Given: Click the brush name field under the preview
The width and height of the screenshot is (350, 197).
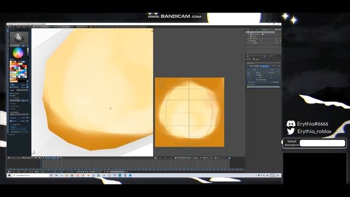Looking at the screenshot, I should 15,46.
